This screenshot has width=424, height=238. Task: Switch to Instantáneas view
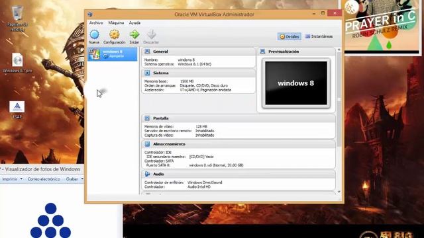pos(319,36)
